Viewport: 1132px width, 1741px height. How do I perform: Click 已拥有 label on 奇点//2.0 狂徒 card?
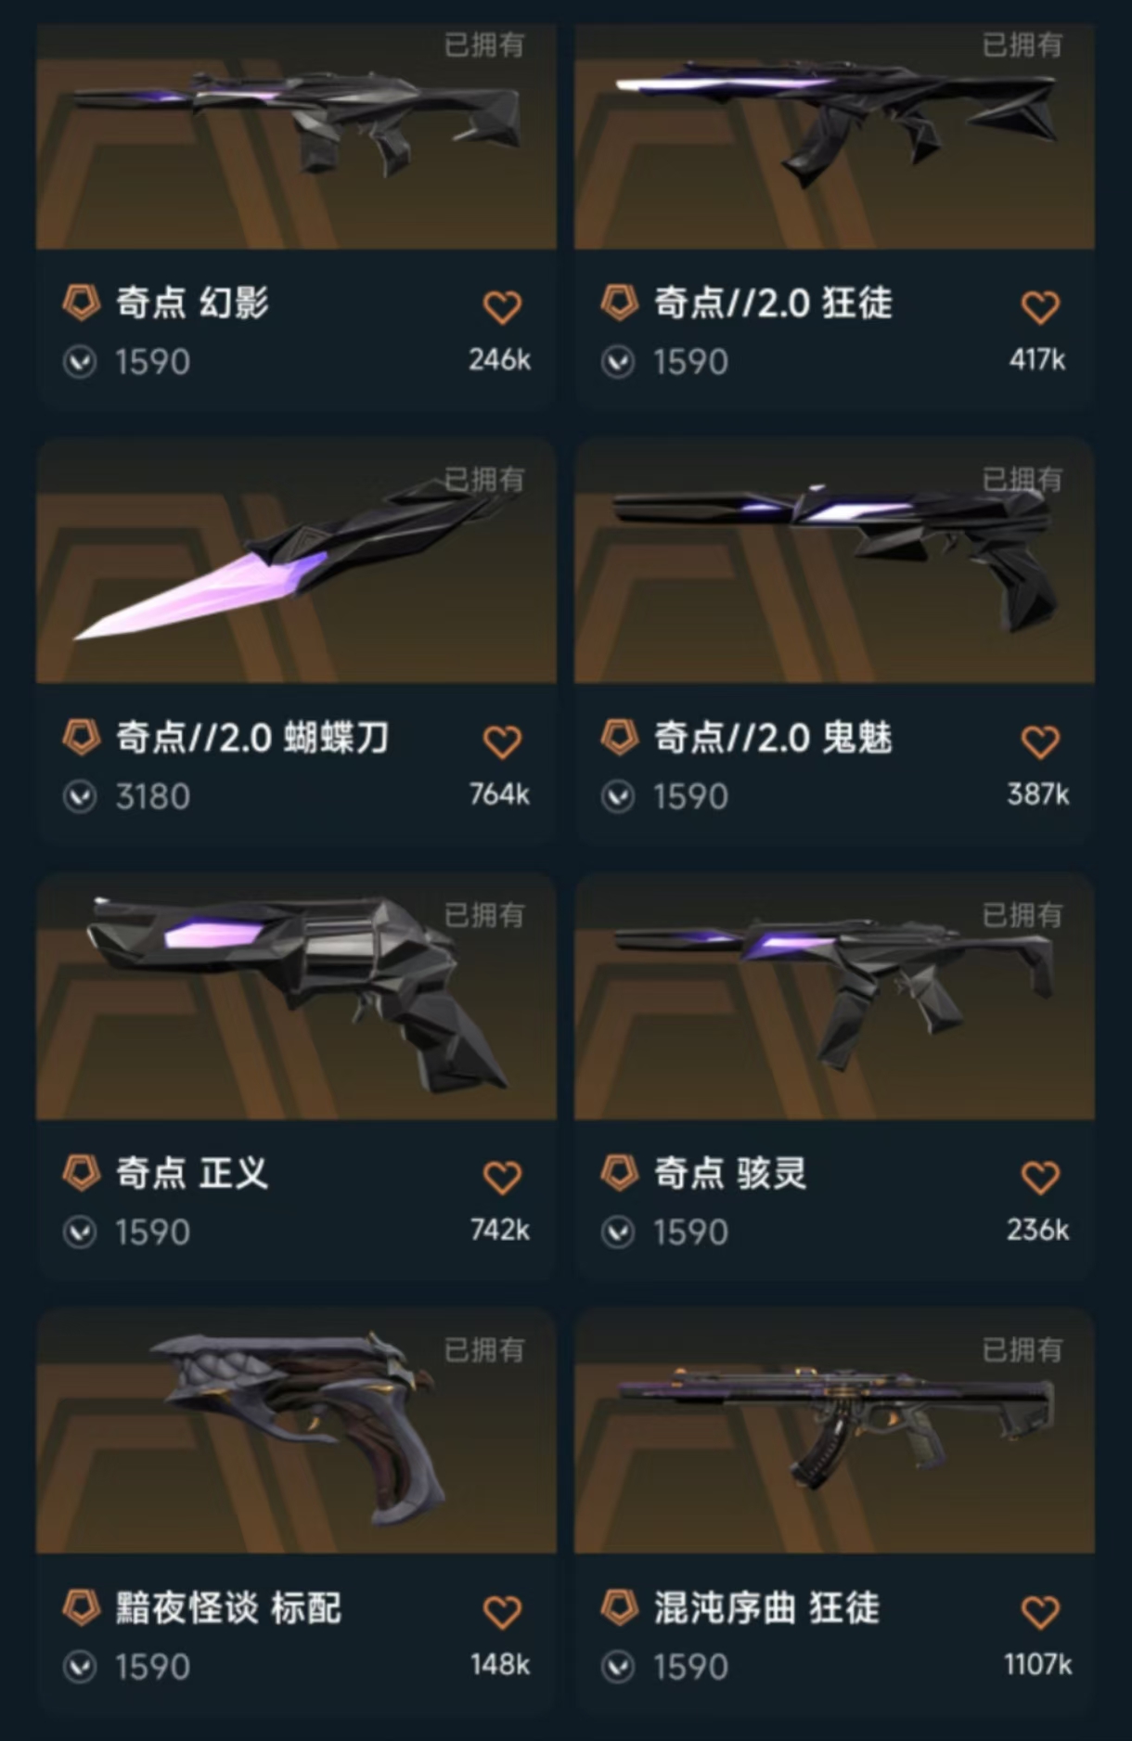tap(1023, 45)
